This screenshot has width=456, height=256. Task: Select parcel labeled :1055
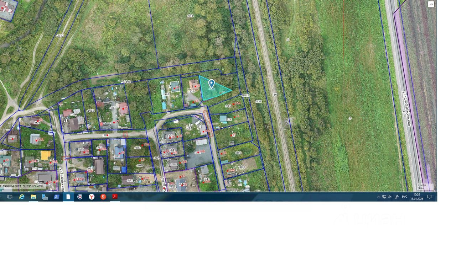click(x=90, y=111)
